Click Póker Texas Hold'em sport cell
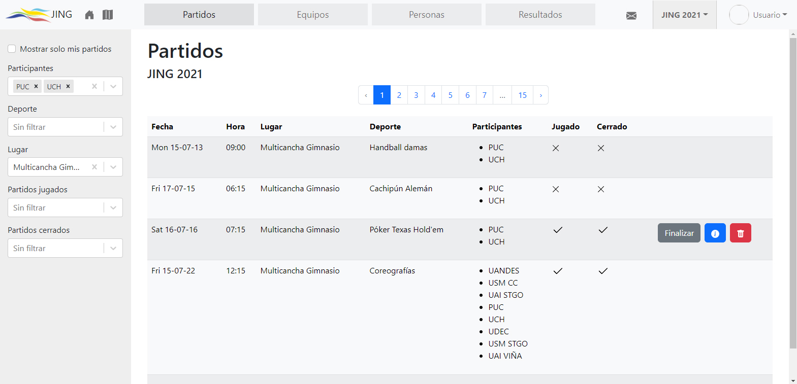Screen dimensions: 797x384 (x=406, y=230)
